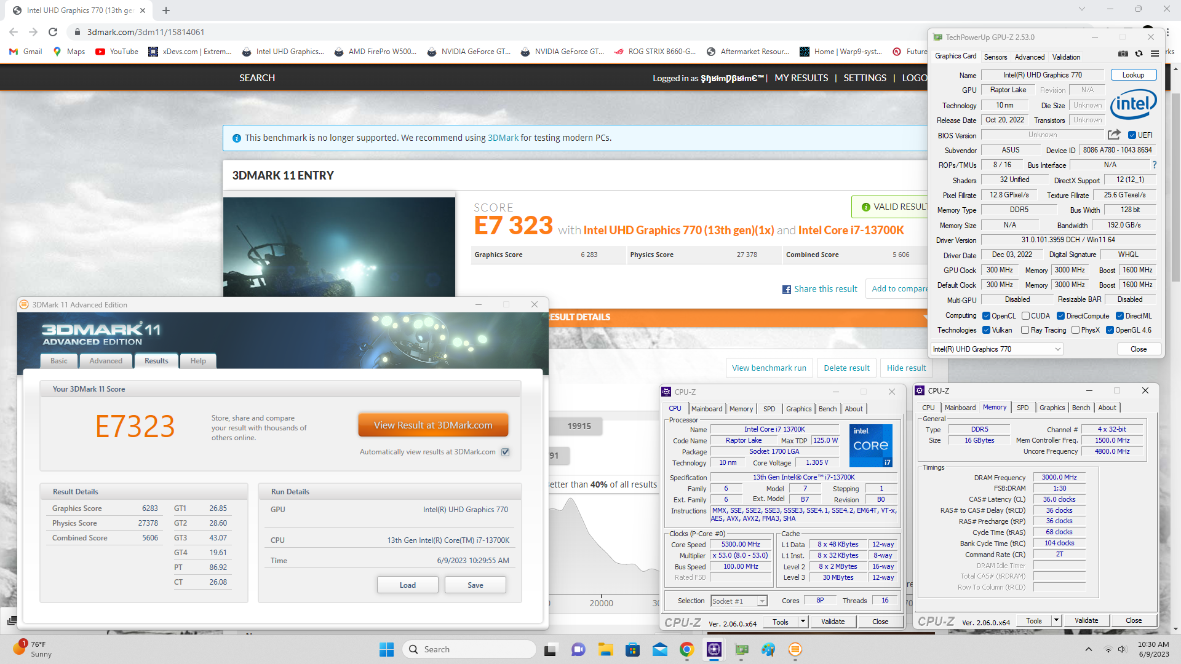The image size is (1181, 664).
Task: Switch to the Advanced tab in GPU-Z
Action: point(1030,57)
